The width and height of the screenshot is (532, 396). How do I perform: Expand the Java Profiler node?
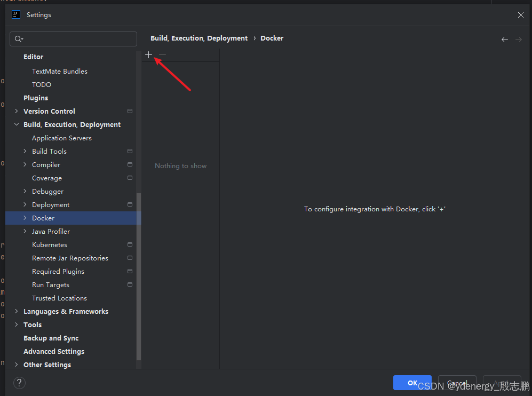point(25,231)
